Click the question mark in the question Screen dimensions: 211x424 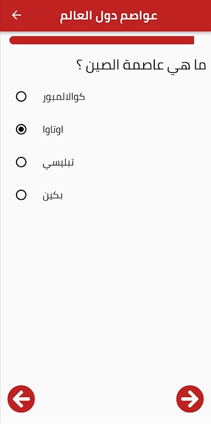tap(78, 66)
